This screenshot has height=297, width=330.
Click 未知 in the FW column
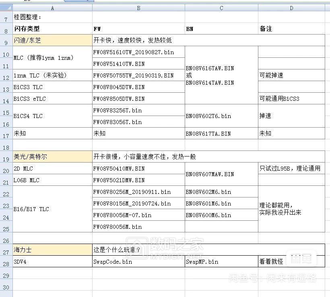pos(138,133)
